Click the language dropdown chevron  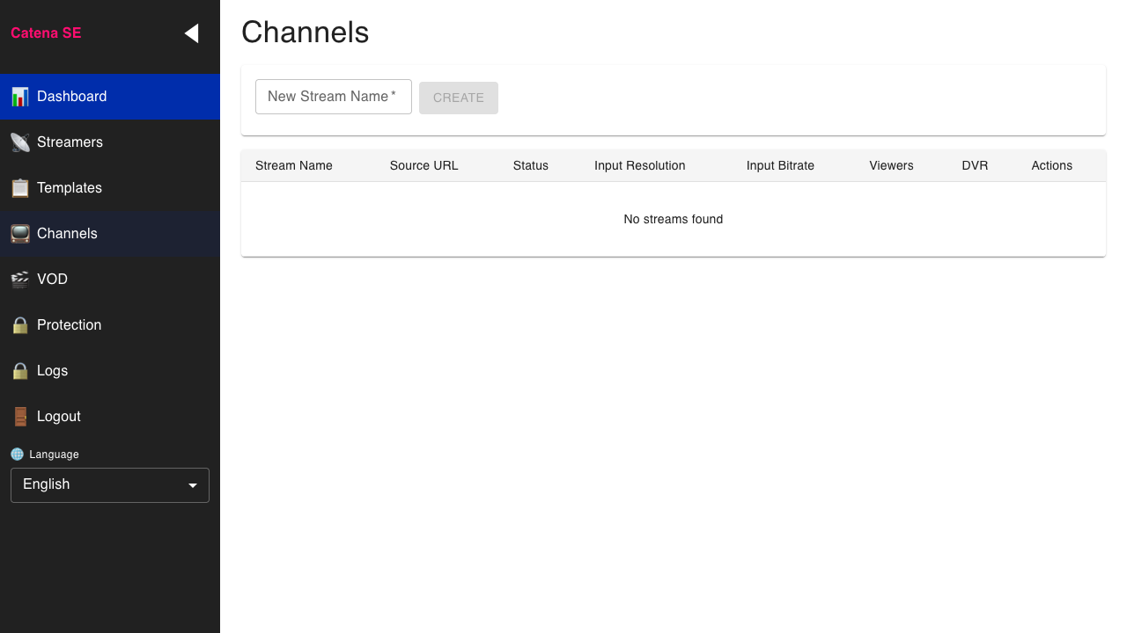pyautogui.click(x=193, y=484)
